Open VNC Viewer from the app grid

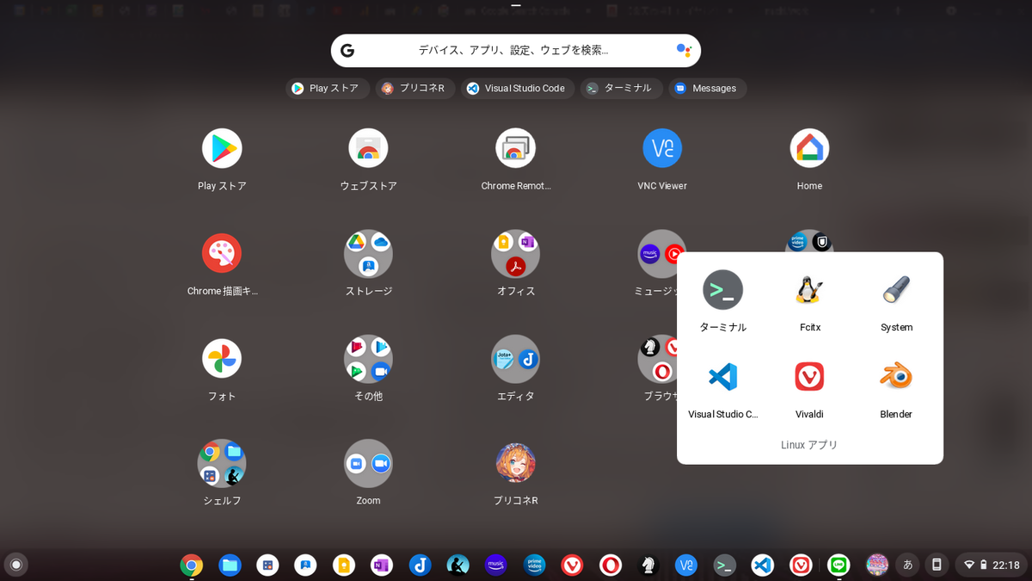coord(662,149)
